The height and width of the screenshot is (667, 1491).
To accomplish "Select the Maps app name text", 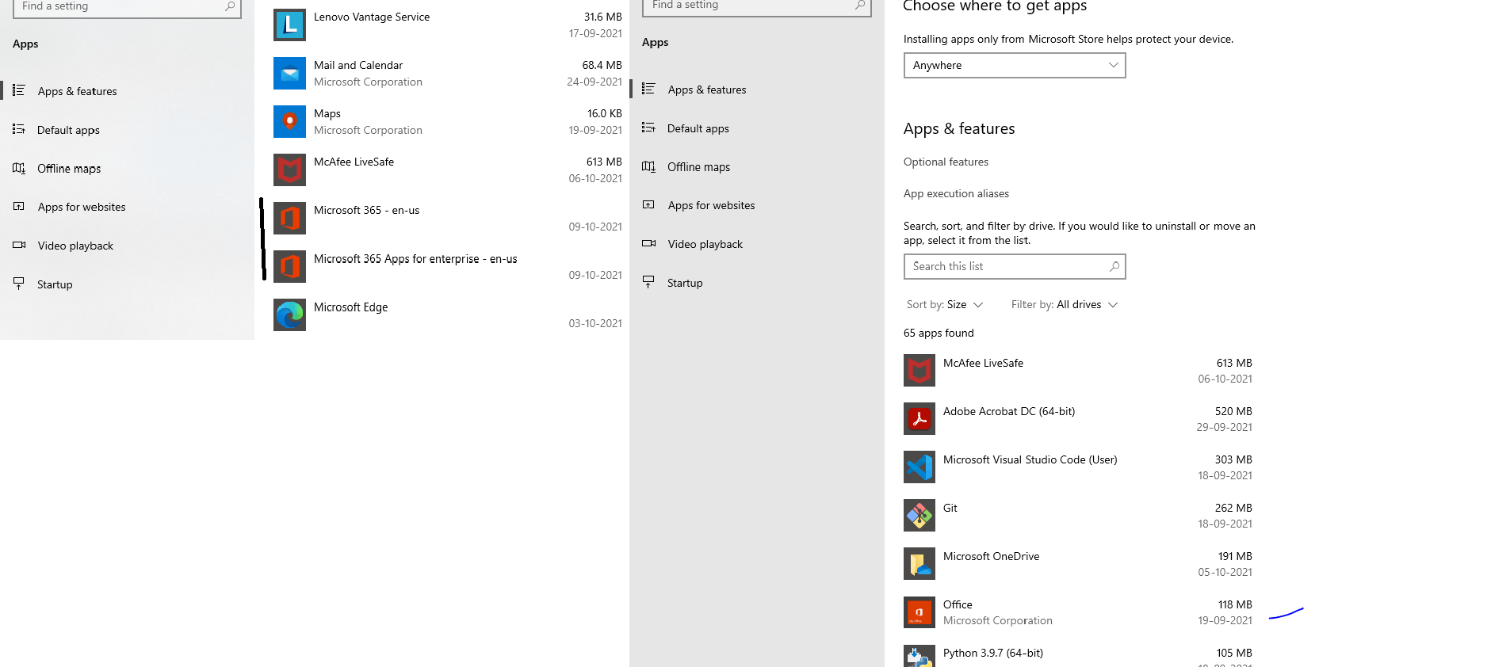I will pos(327,113).
